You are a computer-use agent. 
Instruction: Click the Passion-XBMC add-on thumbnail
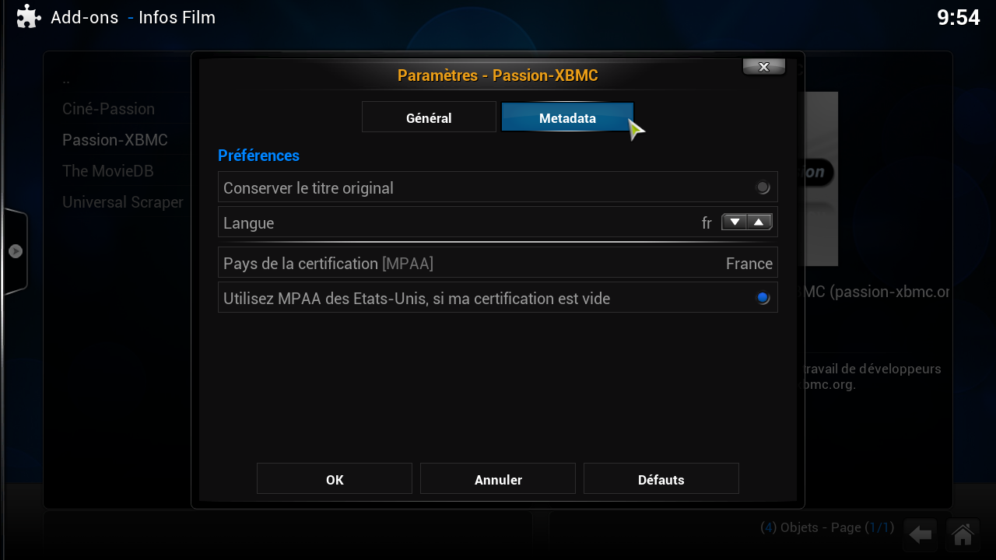(x=815, y=179)
